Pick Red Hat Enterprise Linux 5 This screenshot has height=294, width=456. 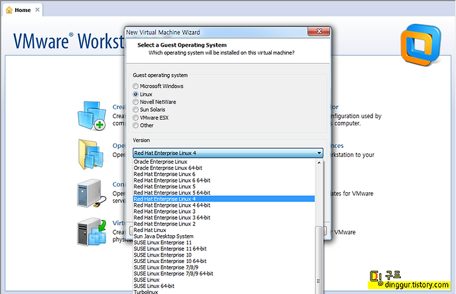[224, 187]
